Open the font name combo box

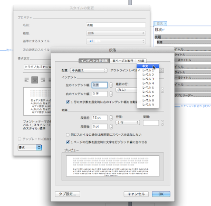[x=37, y=67]
